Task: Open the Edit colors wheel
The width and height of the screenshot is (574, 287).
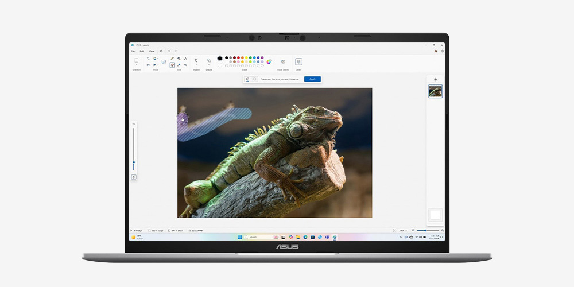Action: pyautogui.click(x=269, y=61)
